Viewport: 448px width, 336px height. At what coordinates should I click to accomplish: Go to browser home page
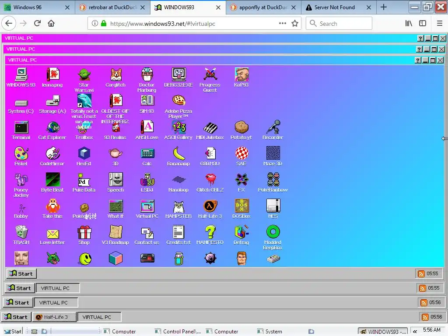(51, 24)
